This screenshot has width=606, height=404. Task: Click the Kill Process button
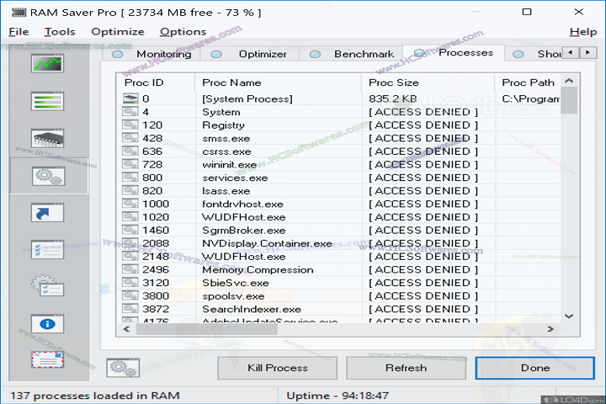tap(278, 368)
